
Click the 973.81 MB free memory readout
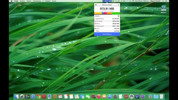pos(107,9)
